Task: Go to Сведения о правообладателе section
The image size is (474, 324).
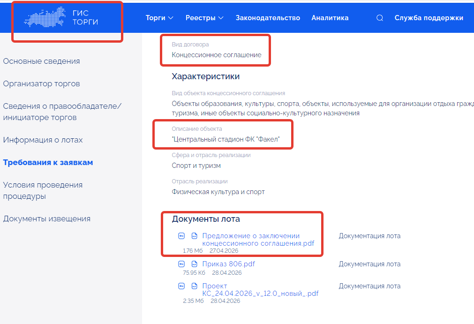Action: point(62,112)
